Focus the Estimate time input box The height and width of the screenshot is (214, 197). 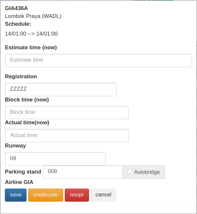98,60
